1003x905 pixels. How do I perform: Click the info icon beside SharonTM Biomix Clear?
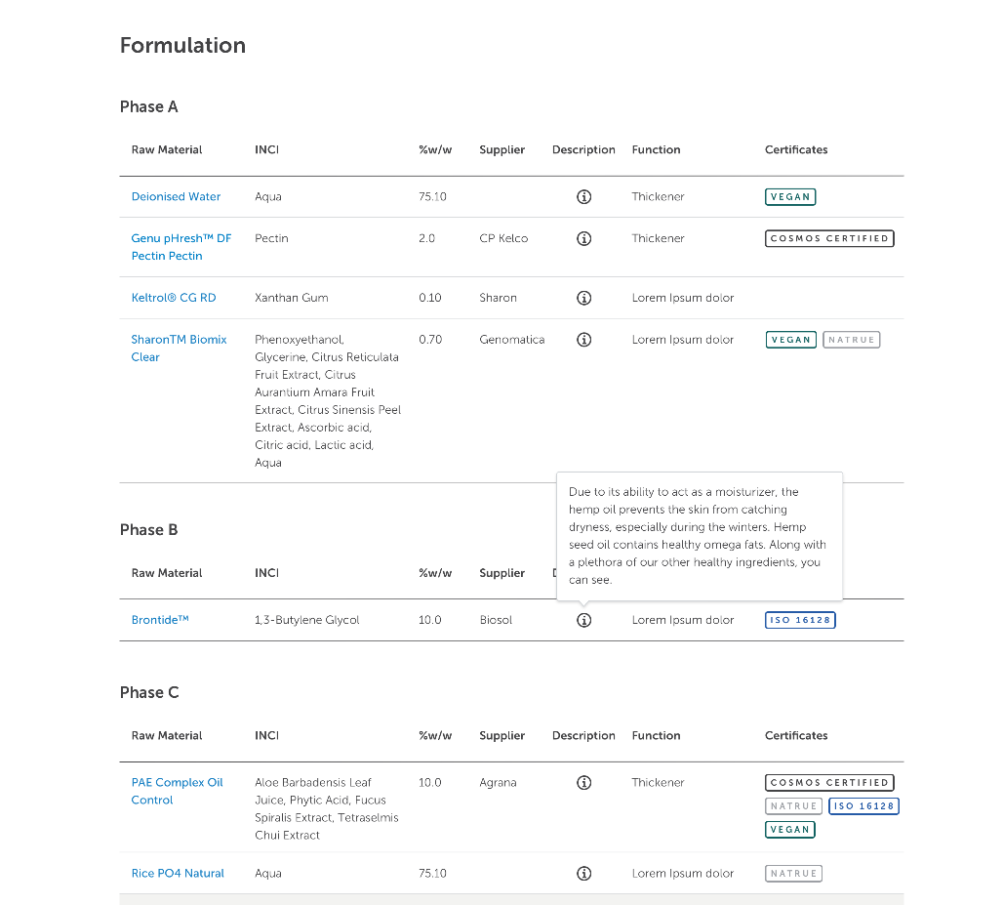[x=583, y=340]
